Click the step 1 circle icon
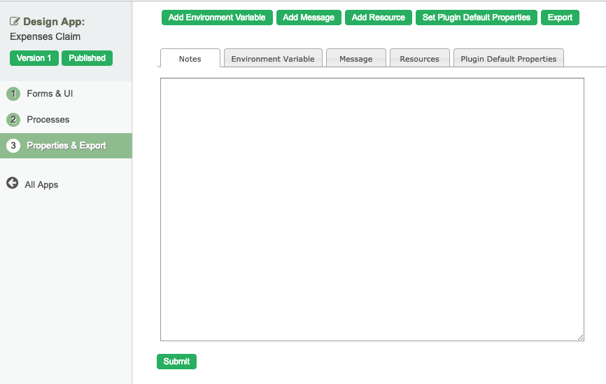This screenshot has height=384, width=606. coord(13,94)
